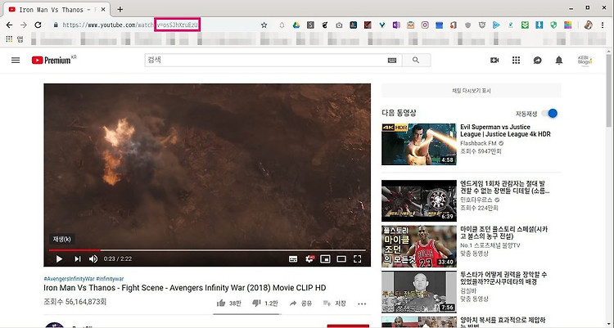The height and width of the screenshot is (328, 614).
Task: Open the Evil Superman 4K HDR thumbnail
Action: tap(419, 144)
